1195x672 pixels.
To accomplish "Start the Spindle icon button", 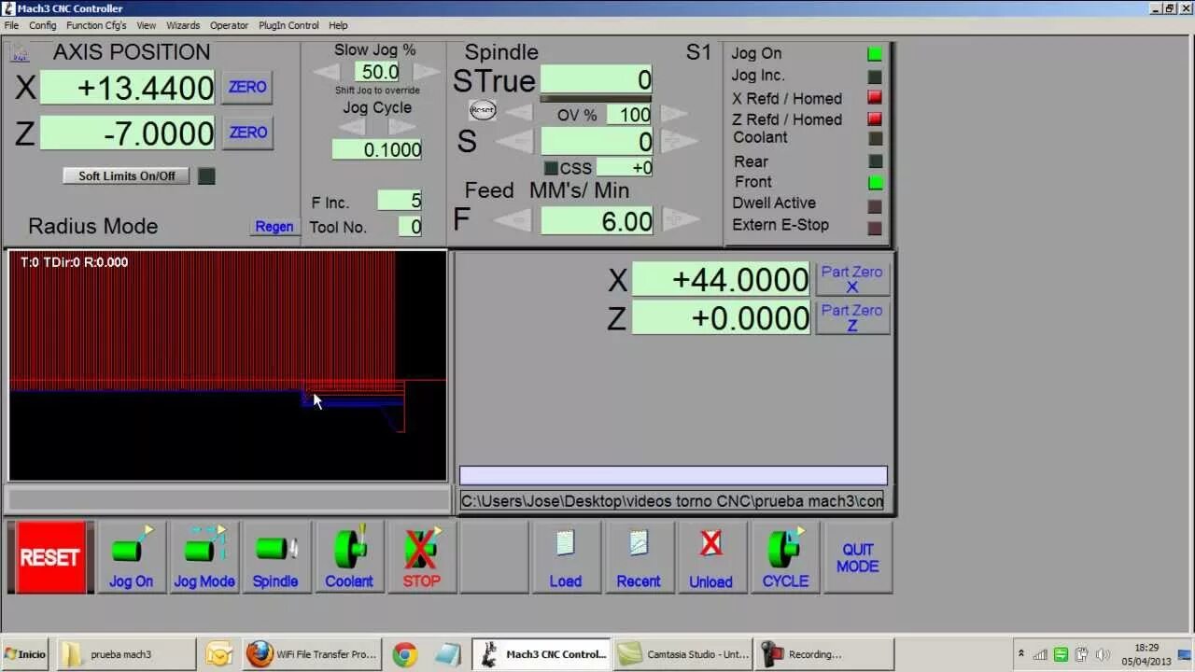I will [275, 557].
